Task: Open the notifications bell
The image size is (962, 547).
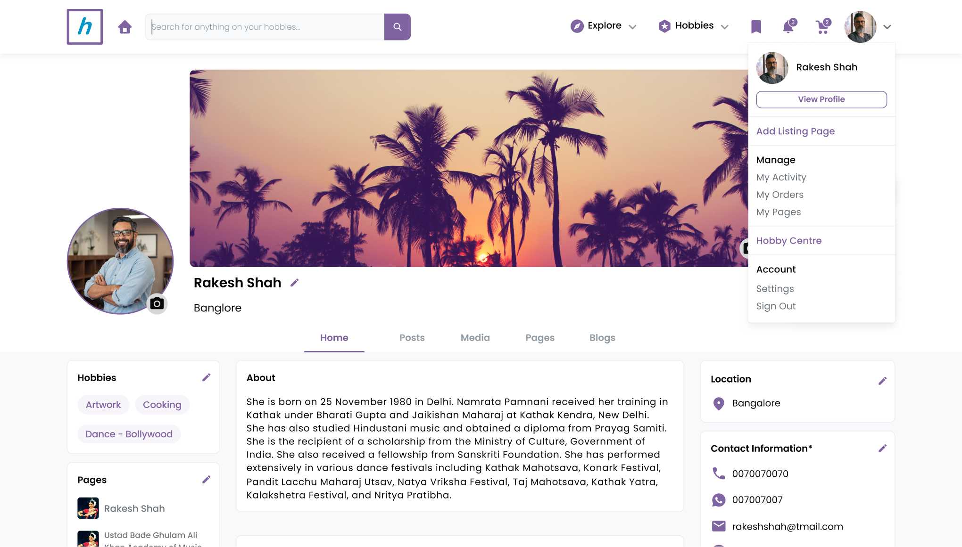Action: pyautogui.click(x=788, y=26)
